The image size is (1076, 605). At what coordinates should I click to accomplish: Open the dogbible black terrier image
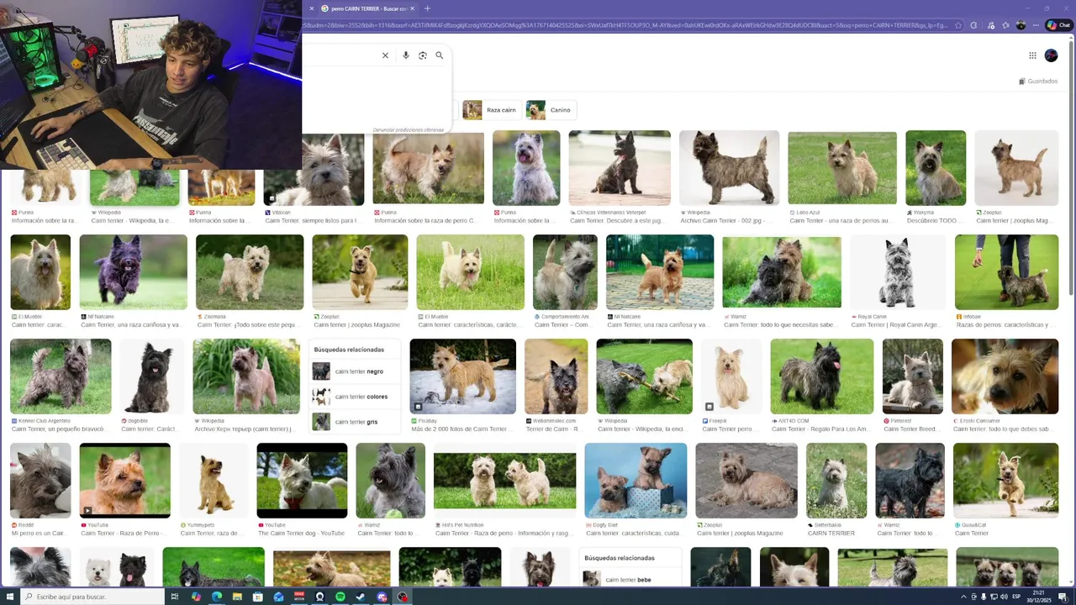pyautogui.click(x=151, y=376)
